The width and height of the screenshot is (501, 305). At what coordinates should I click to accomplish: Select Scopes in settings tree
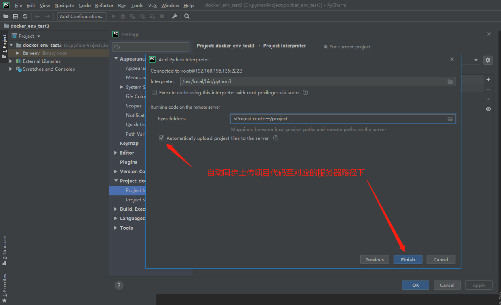coord(134,106)
